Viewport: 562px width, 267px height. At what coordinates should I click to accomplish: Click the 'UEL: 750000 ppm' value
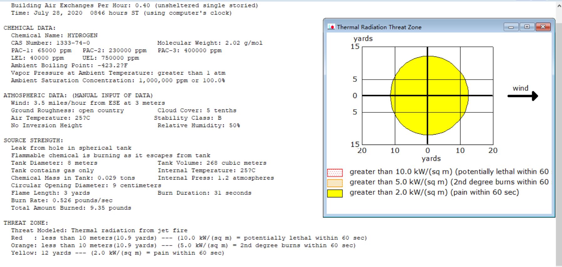coord(111,58)
